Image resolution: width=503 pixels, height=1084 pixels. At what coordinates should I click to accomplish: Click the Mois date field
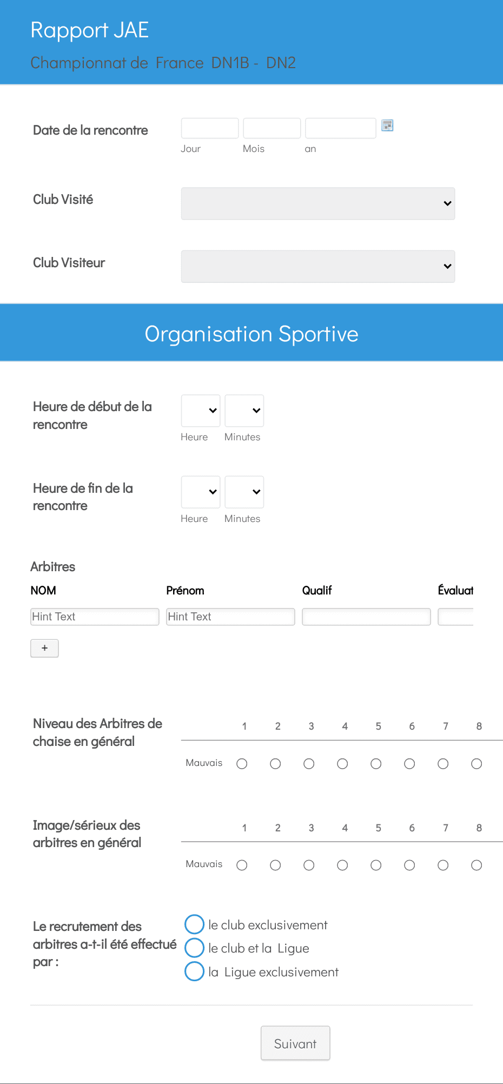click(272, 128)
